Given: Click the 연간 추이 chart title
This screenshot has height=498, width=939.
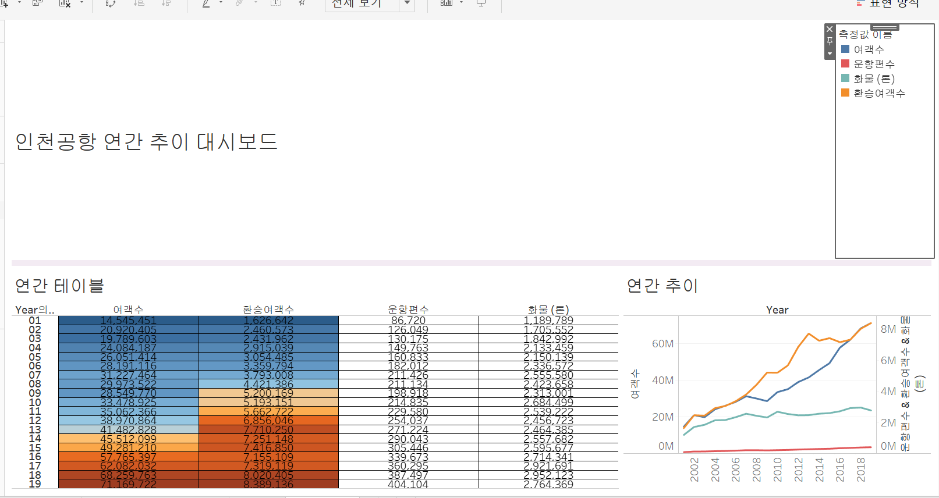Looking at the screenshot, I should pyautogui.click(x=662, y=286).
